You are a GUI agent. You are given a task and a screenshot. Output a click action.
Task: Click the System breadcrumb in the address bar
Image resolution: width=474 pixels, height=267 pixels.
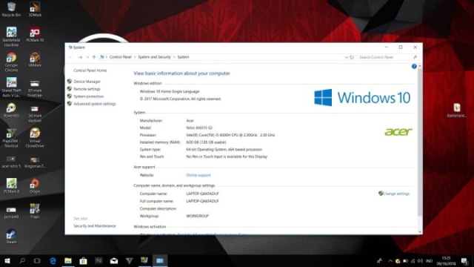point(183,57)
